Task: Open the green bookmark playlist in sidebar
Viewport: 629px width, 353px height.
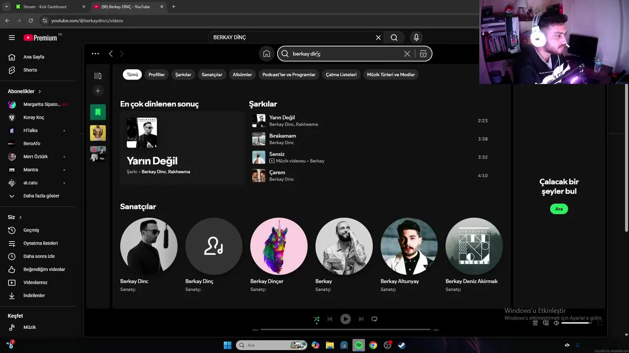Action: tap(98, 112)
